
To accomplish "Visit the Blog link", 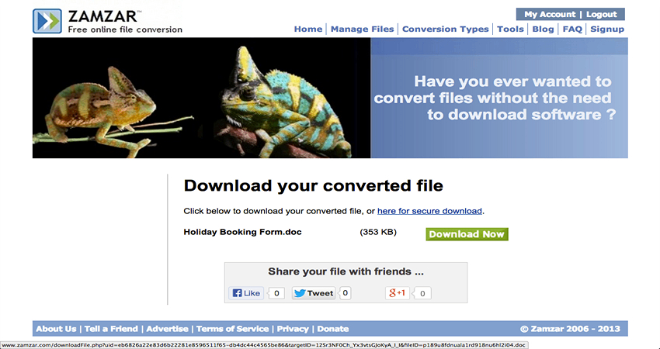I will pyautogui.click(x=543, y=29).
